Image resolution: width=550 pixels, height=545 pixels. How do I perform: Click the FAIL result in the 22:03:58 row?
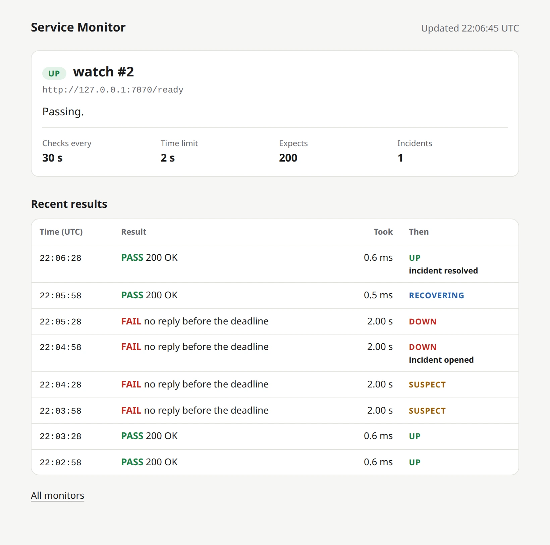coord(195,411)
